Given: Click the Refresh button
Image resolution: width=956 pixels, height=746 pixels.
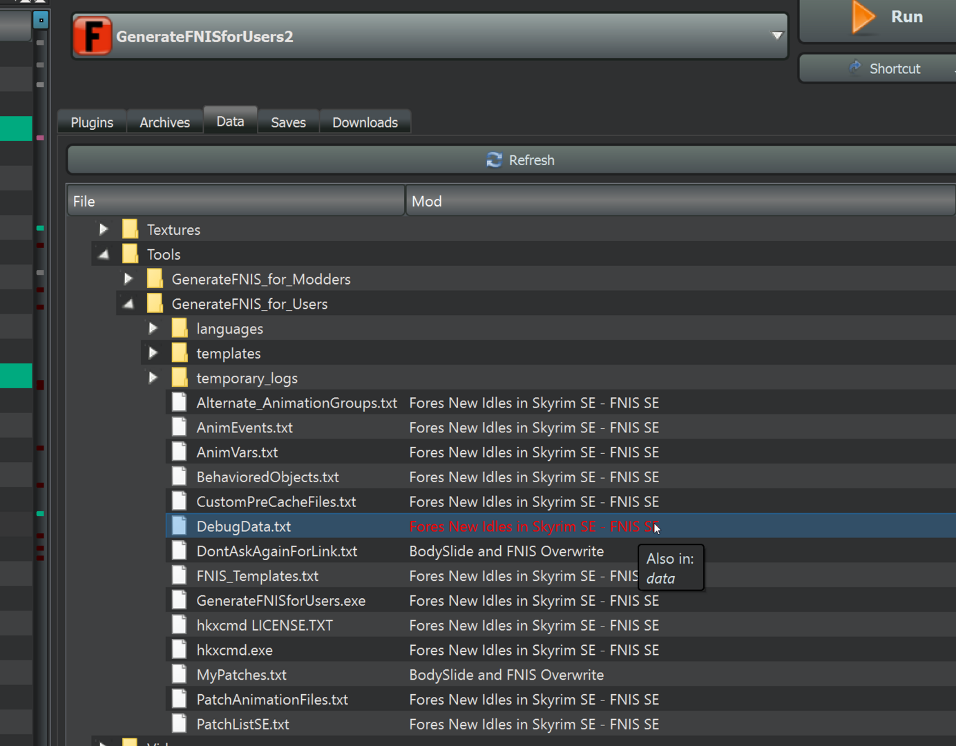Looking at the screenshot, I should (511, 160).
